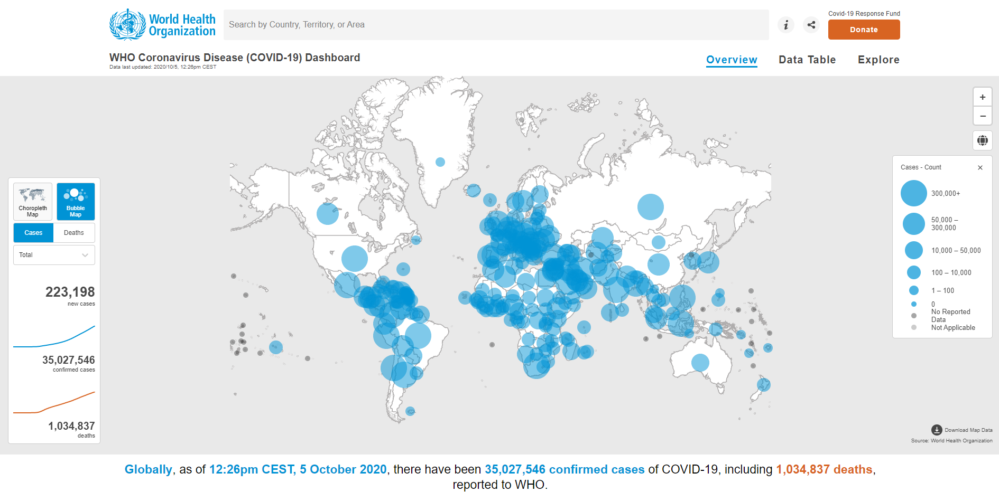Toggle map data to Cases
The height and width of the screenshot is (492, 999).
33,233
